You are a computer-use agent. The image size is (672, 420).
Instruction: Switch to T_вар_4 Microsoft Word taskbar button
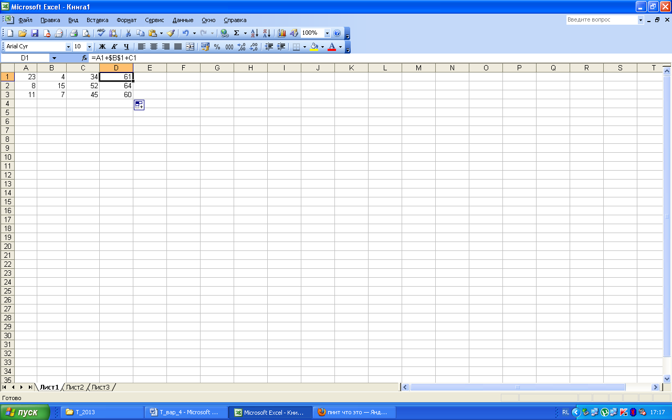pos(186,412)
